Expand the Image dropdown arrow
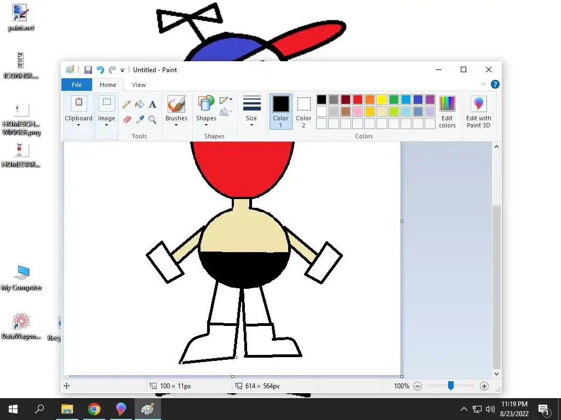This screenshot has height=420, width=561. 106,125
